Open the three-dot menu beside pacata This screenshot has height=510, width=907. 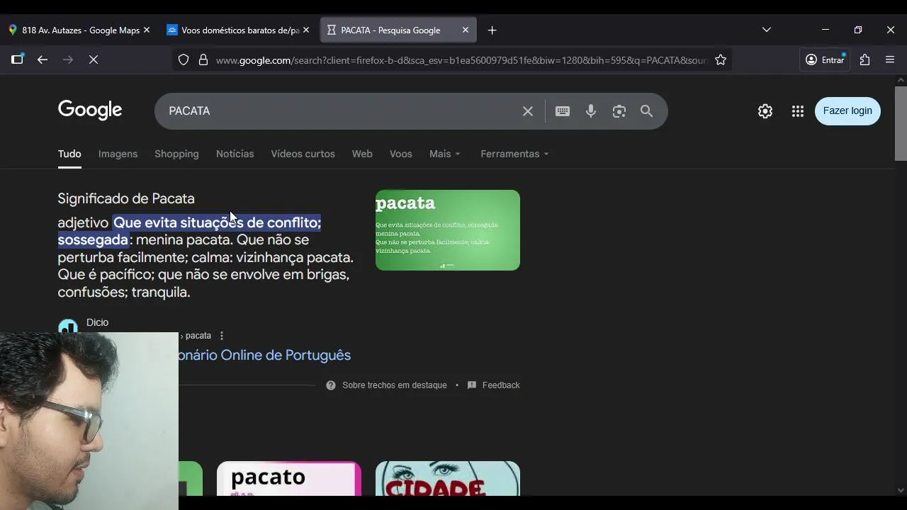[222, 336]
